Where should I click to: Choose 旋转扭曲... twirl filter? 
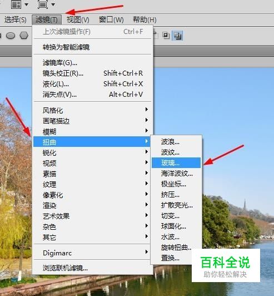pos(176,247)
